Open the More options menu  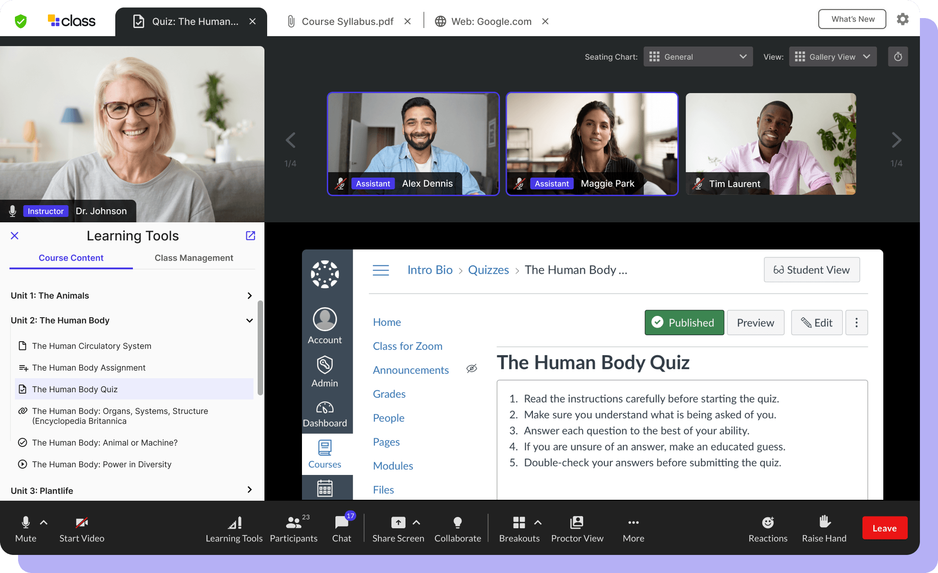point(633,529)
